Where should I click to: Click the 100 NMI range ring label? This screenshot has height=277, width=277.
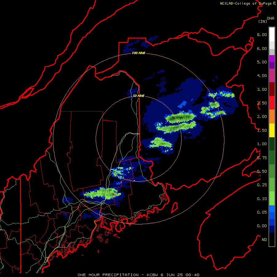tap(138, 53)
